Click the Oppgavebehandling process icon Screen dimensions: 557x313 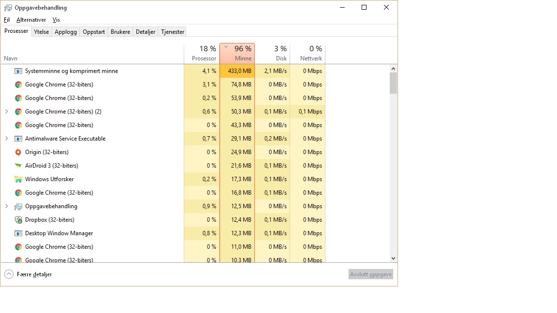coord(18,206)
